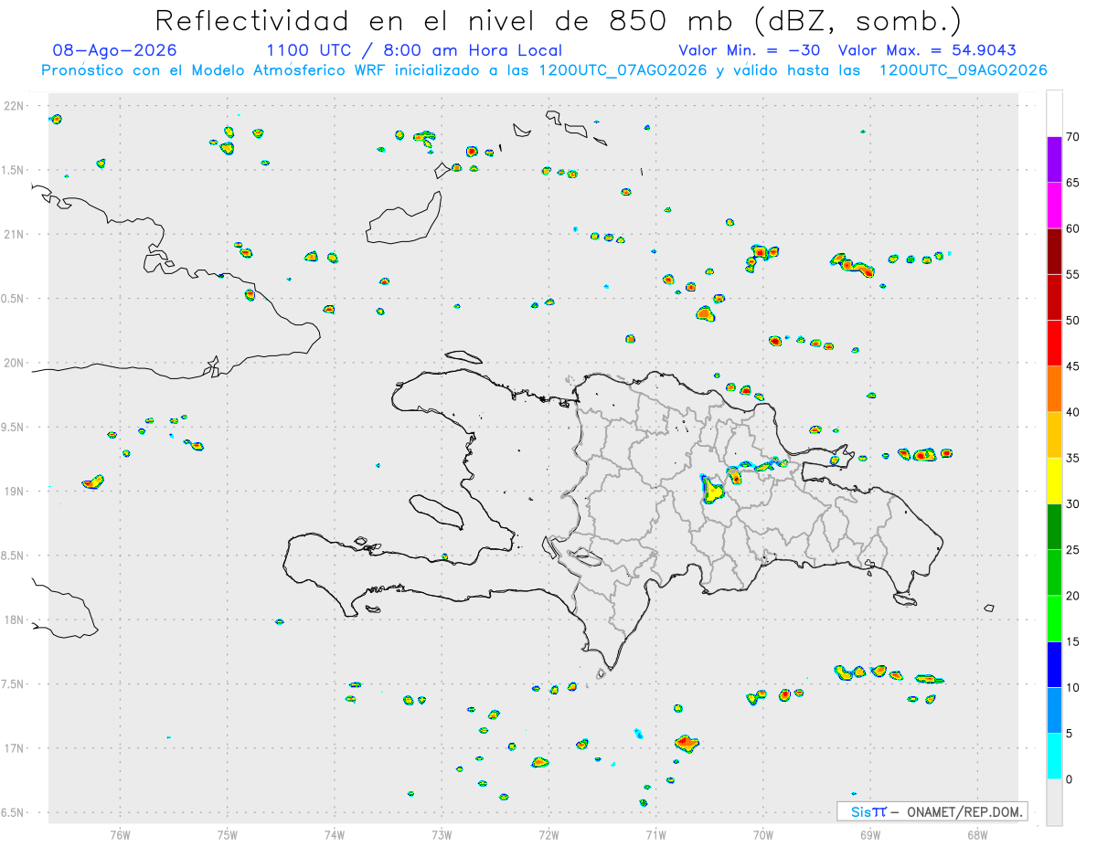Click the '71W' longitude label
Screen dimensions: 1097x847
coord(655,834)
